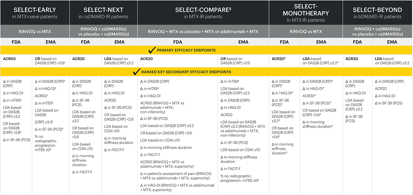
Task: Select the in MTX-naive patients subtitle
Action: [x=34, y=17]
